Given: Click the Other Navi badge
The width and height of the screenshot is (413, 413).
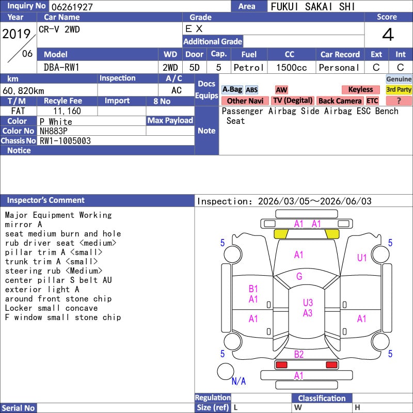Looking at the screenshot, I should pyautogui.click(x=245, y=101).
